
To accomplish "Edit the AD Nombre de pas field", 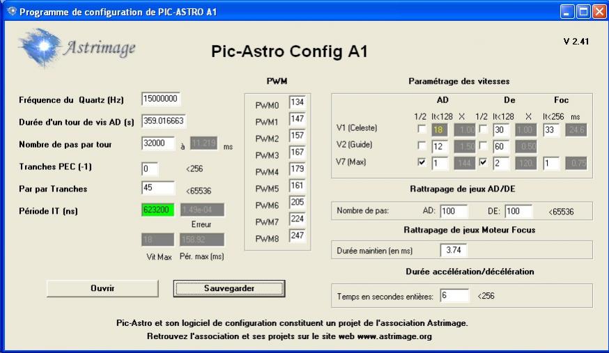I will click(454, 212).
